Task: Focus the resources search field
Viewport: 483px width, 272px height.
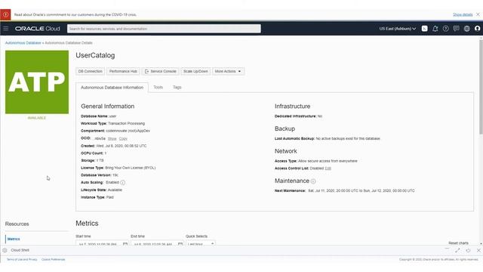Action: [x=164, y=29]
